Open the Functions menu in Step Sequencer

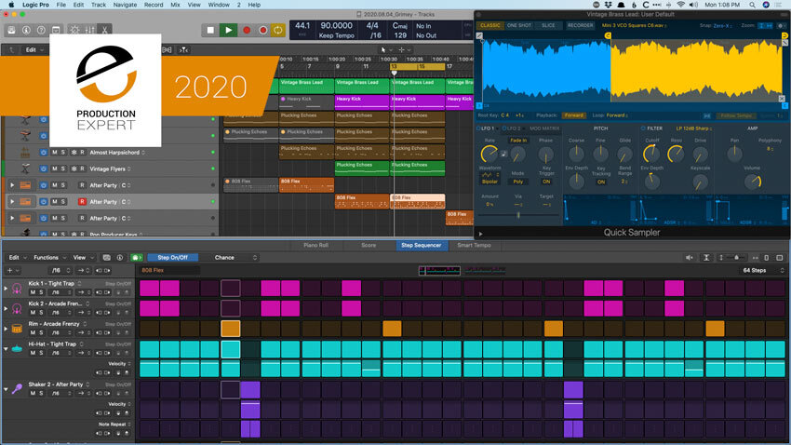click(x=49, y=257)
